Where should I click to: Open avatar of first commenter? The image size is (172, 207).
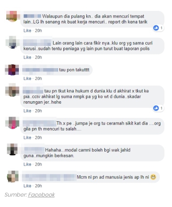(x=12, y=16)
